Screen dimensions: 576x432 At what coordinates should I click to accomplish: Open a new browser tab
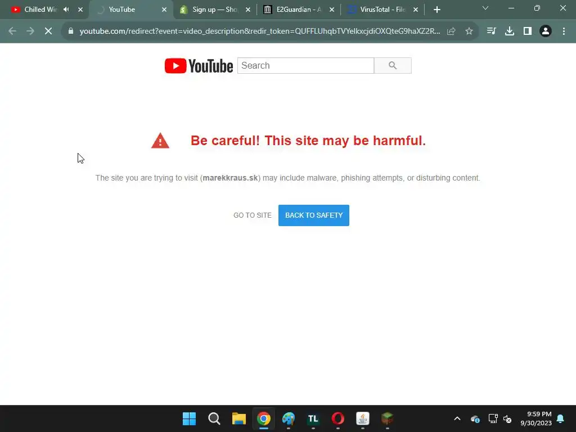436,10
